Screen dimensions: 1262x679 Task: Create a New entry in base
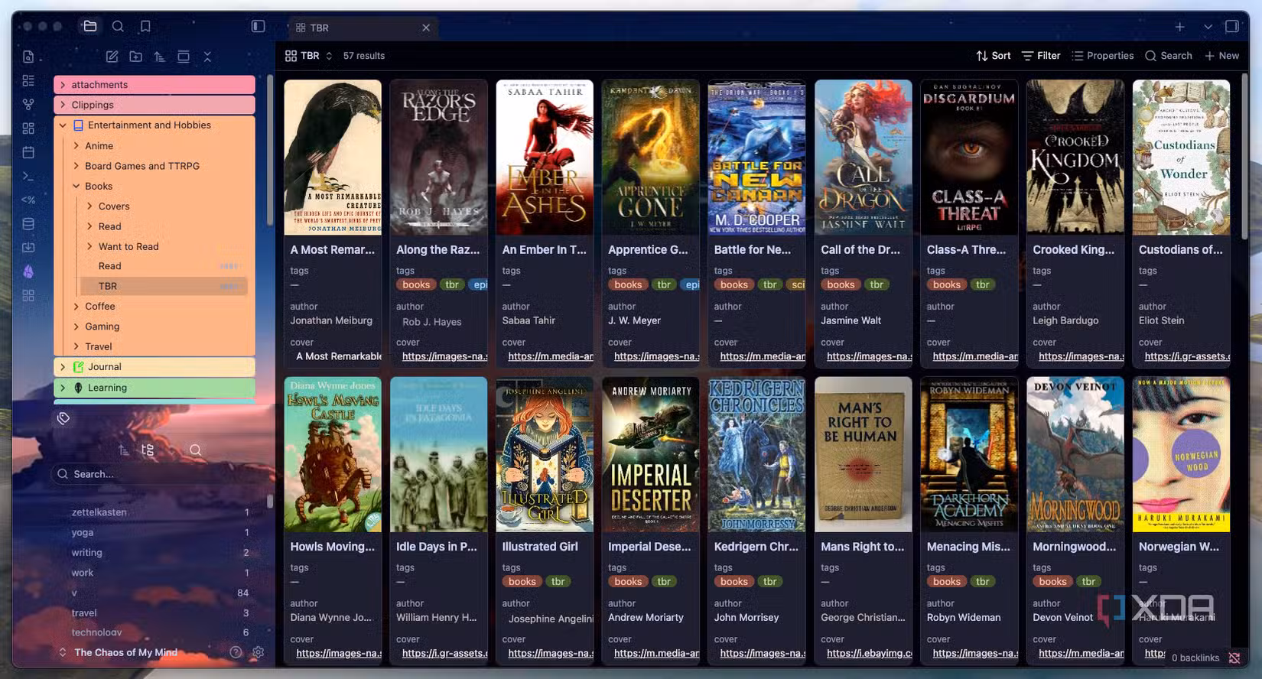point(1221,56)
